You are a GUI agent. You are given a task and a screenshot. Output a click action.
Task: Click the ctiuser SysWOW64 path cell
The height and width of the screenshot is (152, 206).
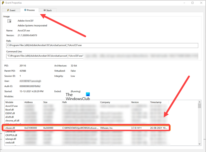(x=80, y=128)
